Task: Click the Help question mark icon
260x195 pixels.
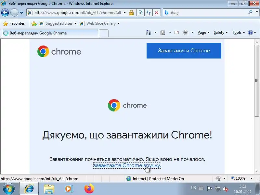Action: [x=251, y=32]
